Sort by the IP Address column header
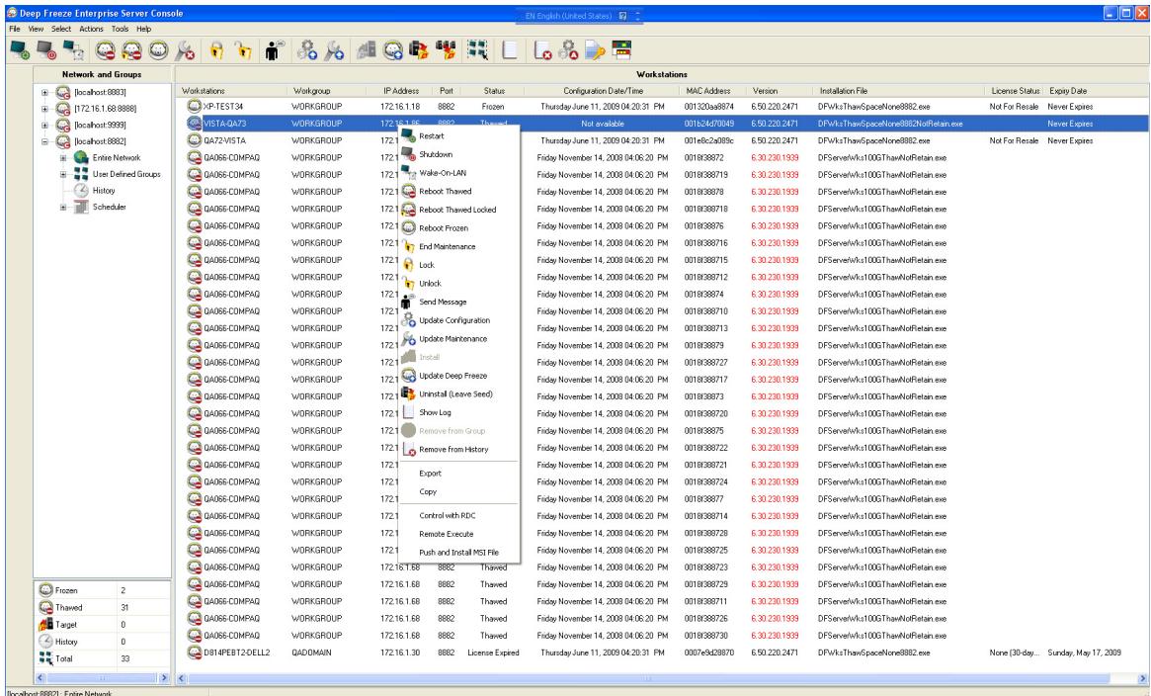Screen dimensions: 1151x696 [401, 91]
